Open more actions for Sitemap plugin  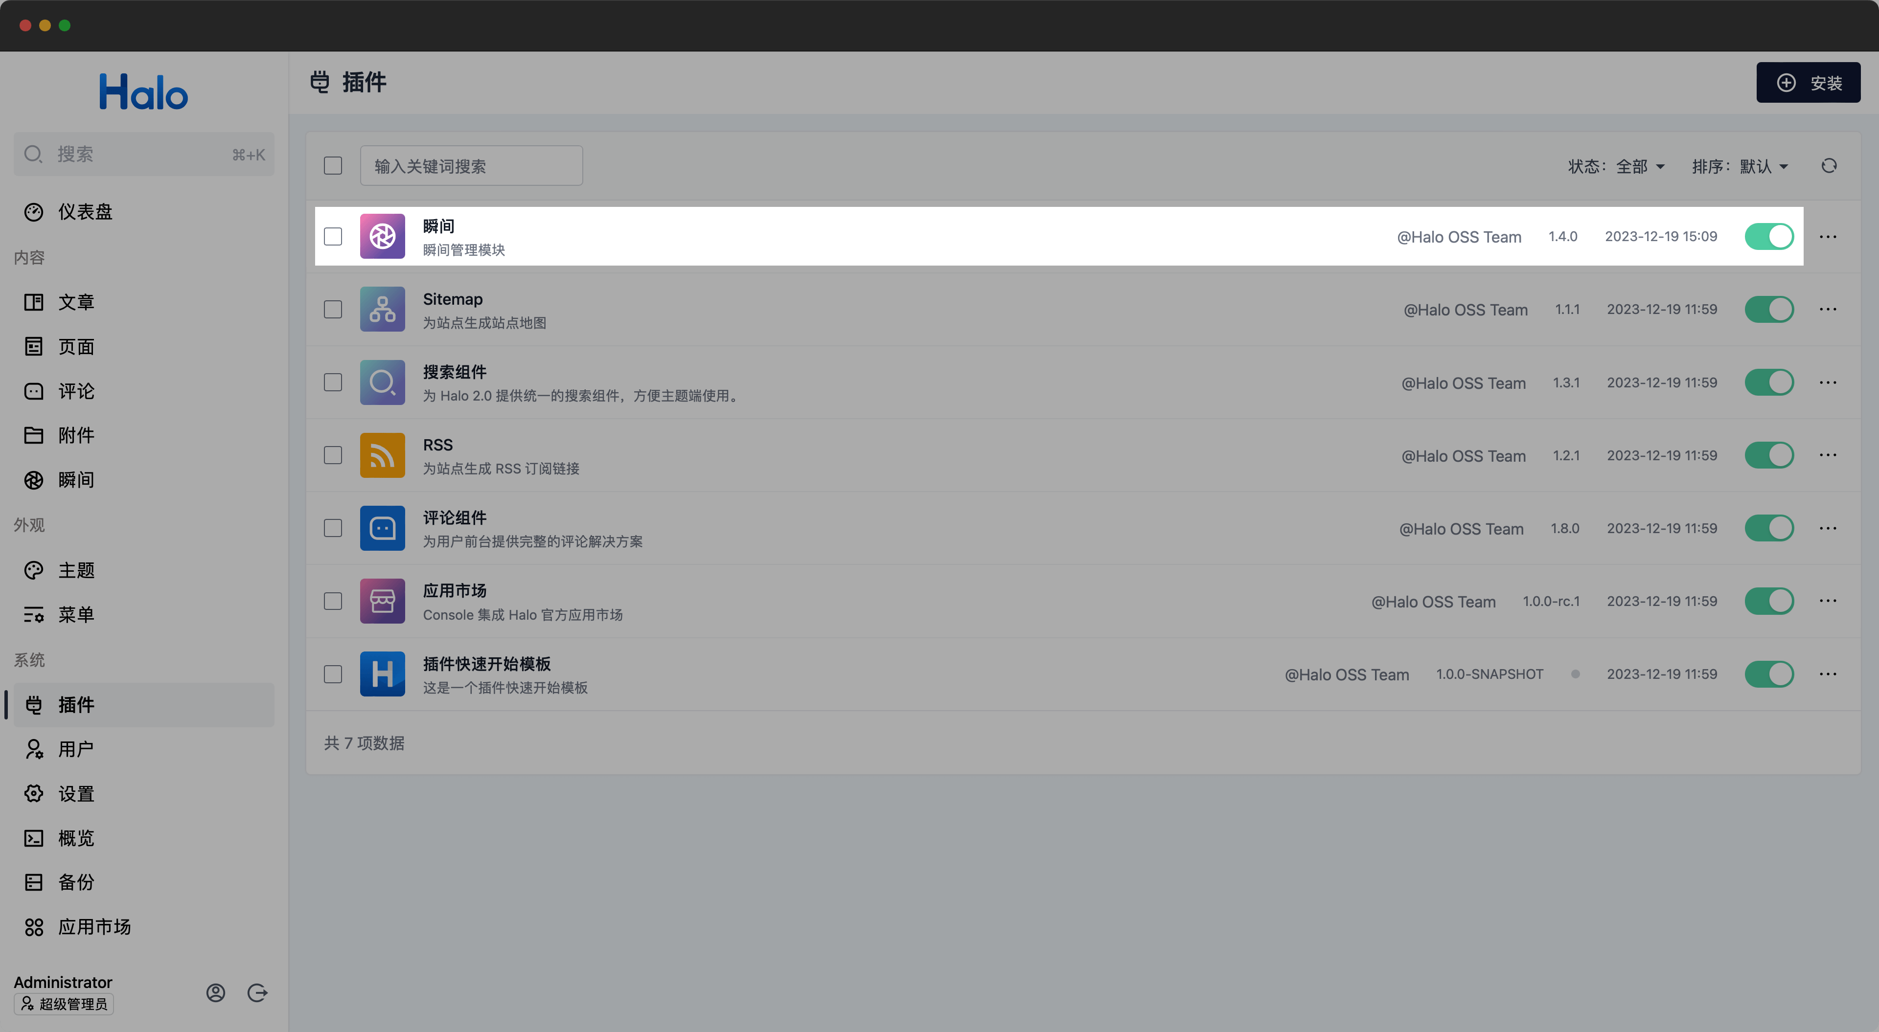[1828, 309]
